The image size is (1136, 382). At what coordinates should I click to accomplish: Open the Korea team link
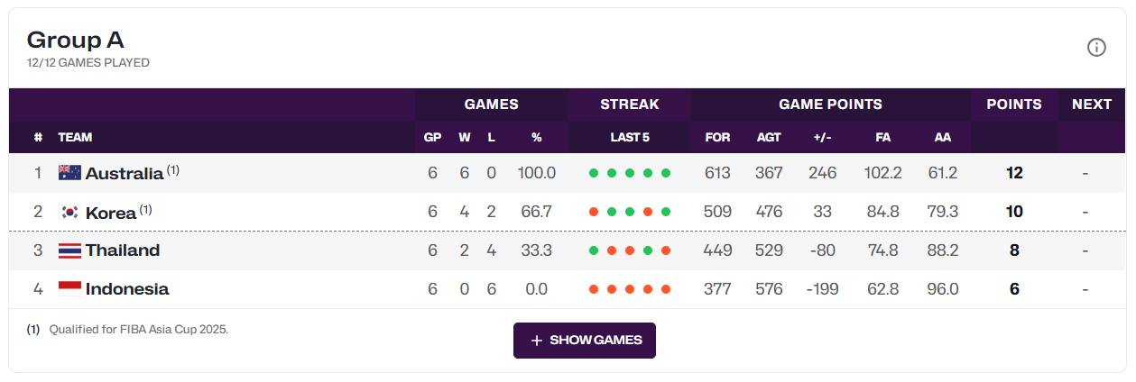pyautogui.click(x=111, y=213)
